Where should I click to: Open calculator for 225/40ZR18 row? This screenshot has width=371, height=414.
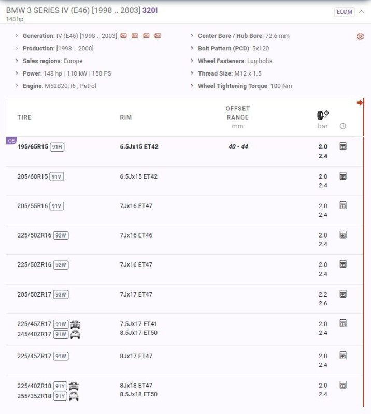[343, 385]
